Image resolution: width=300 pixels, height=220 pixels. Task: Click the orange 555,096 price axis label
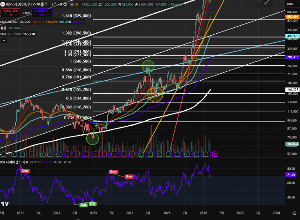click(292, 17)
